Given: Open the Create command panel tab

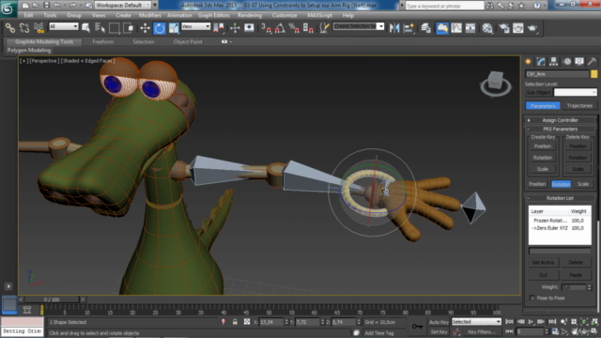Looking at the screenshot, I should click(x=528, y=62).
